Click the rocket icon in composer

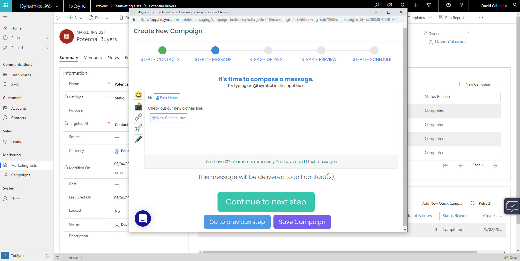click(x=138, y=128)
